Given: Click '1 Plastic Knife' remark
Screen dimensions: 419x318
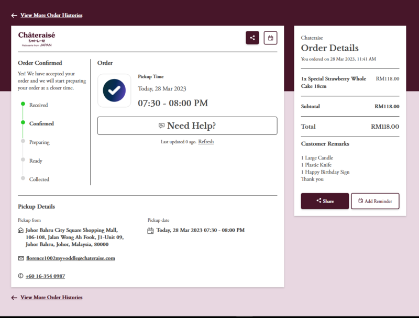Looking at the screenshot, I should (316, 165).
